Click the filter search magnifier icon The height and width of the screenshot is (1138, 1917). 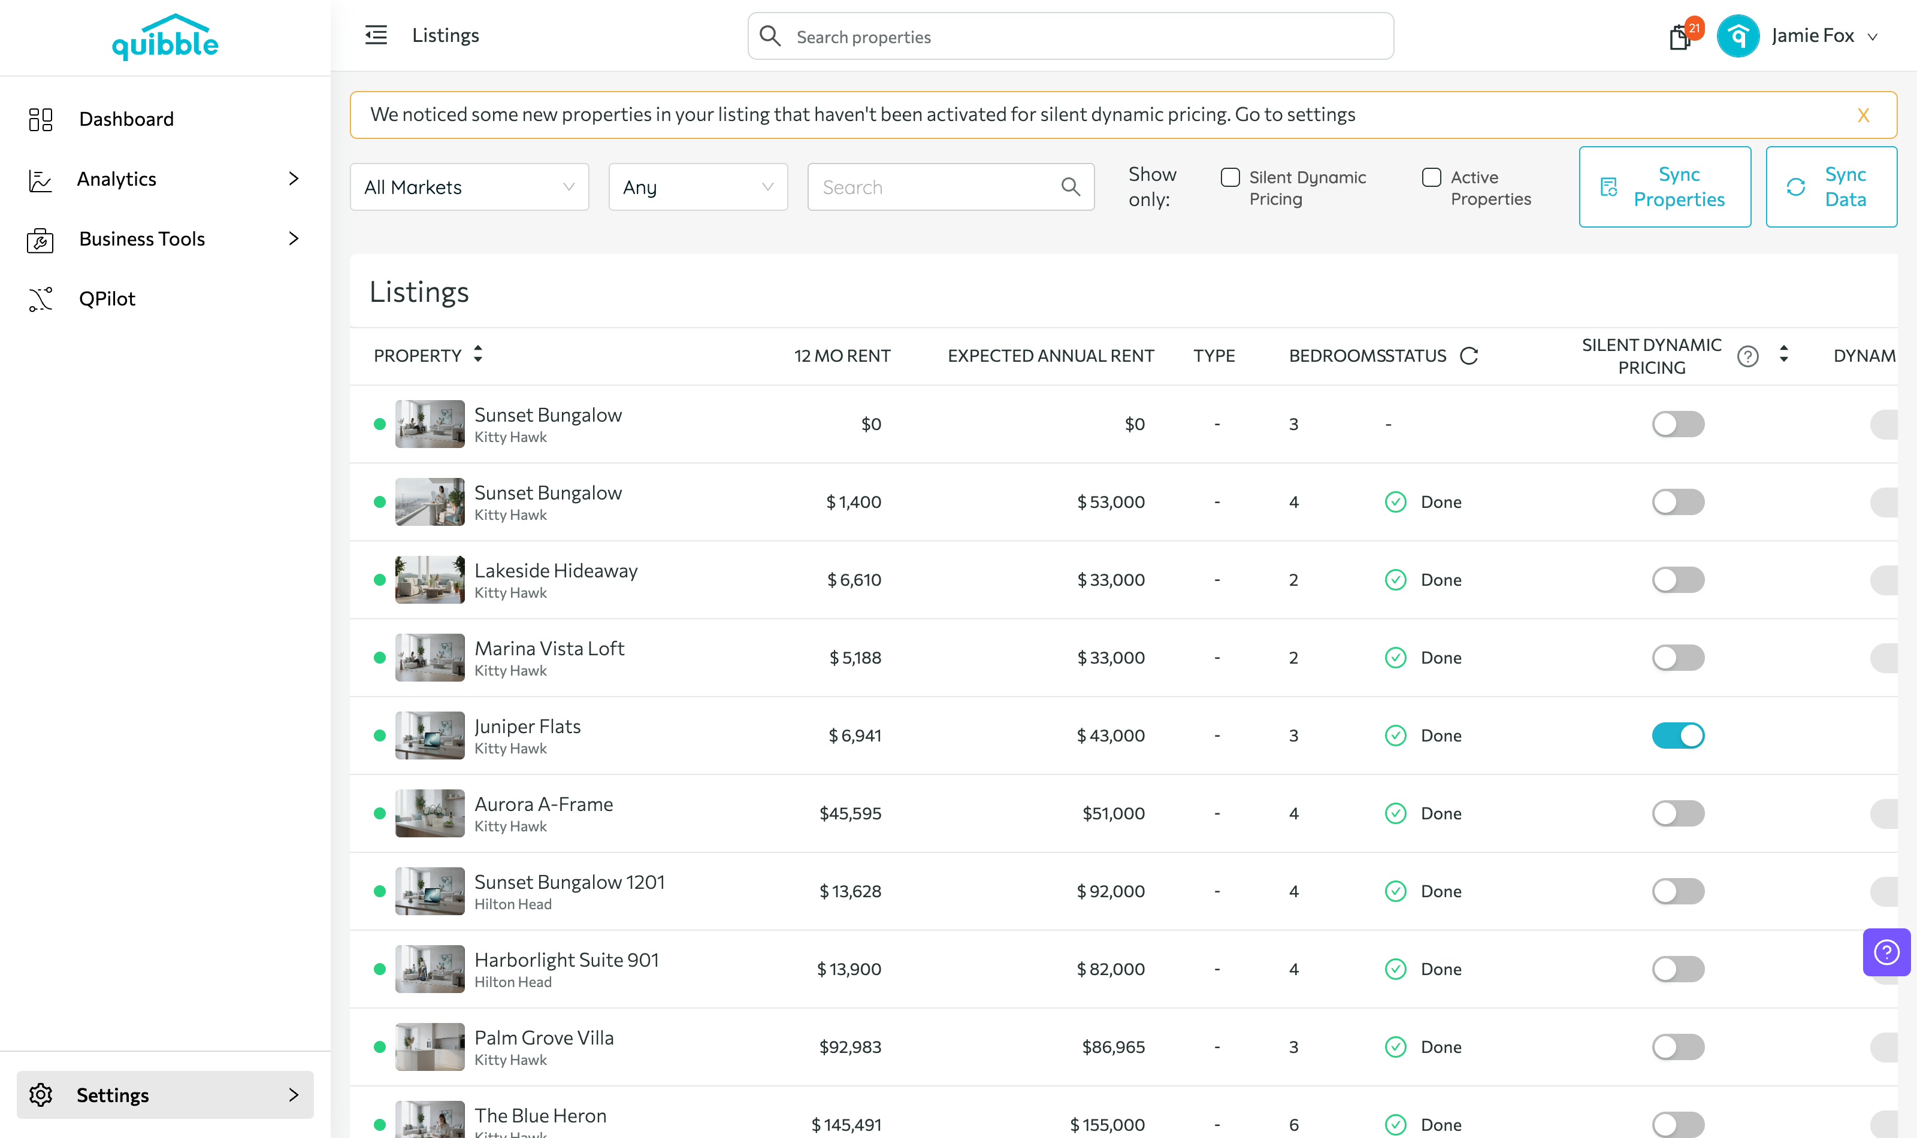point(1071,186)
